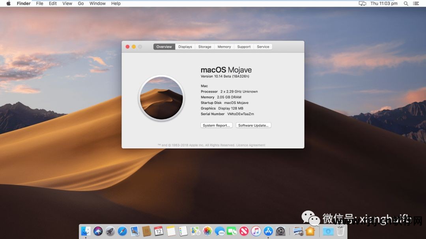
Task: Open Siri from the Dock
Action: click(x=98, y=231)
